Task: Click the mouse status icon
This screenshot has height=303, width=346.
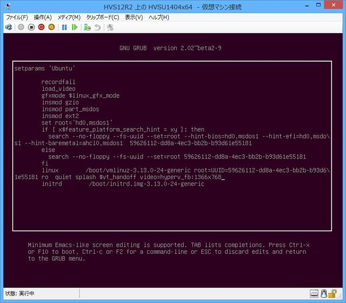Action: coord(323,293)
